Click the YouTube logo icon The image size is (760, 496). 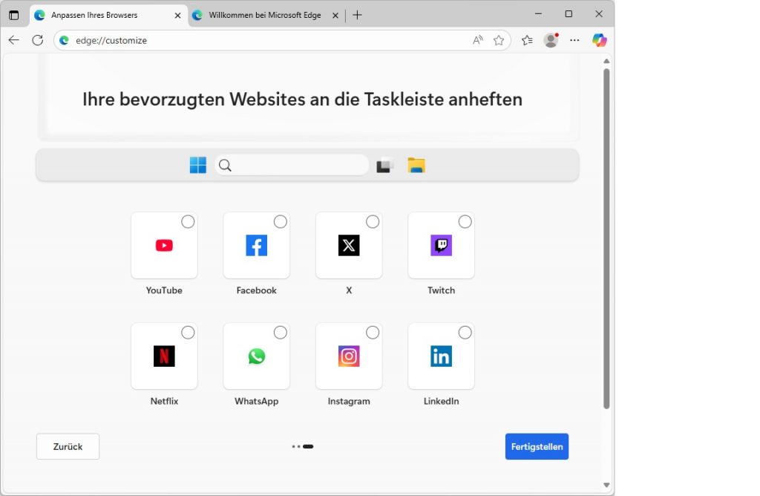point(164,246)
